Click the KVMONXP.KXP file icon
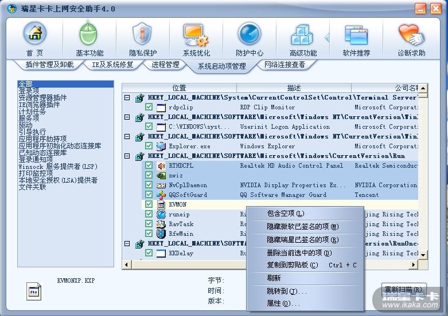This screenshot has width=448, height=316. pos(34,291)
